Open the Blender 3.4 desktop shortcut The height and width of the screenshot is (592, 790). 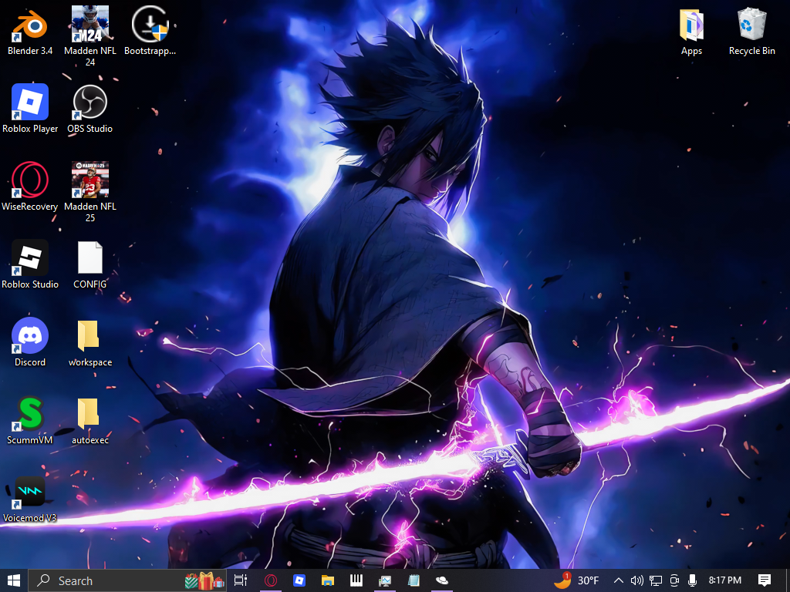point(30,31)
